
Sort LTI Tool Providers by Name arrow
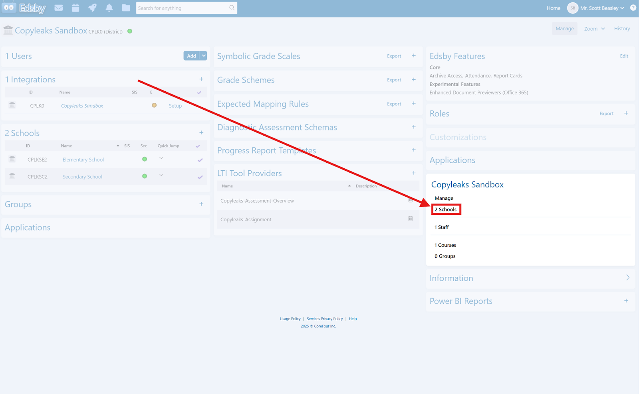[x=349, y=186]
